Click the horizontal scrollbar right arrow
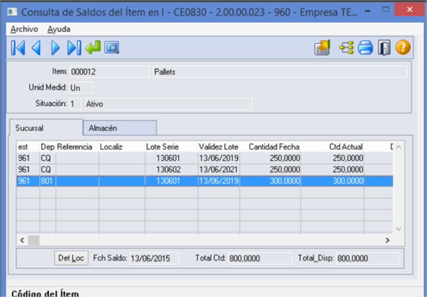This screenshot has width=427, height=297. point(387,241)
